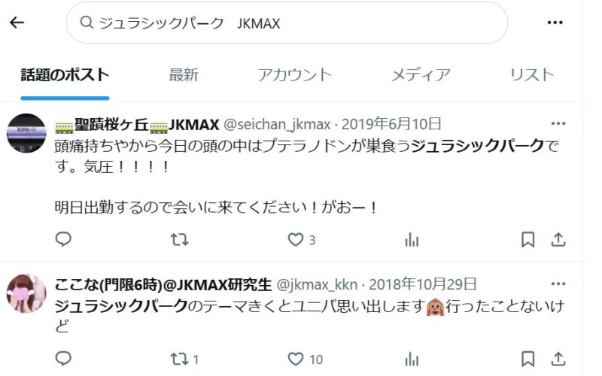Reply to the 聖蹟桜ヶ丘 JKMAX post
602x376 pixels.
click(x=63, y=239)
